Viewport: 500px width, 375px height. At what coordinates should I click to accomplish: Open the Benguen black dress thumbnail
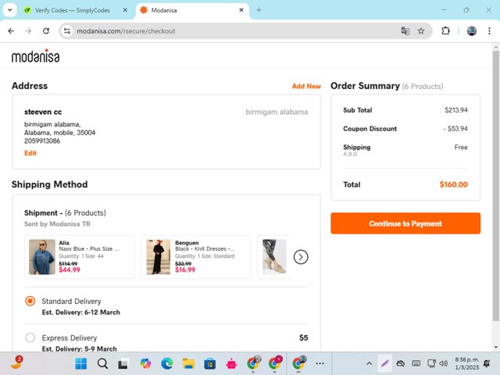click(x=158, y=257)
